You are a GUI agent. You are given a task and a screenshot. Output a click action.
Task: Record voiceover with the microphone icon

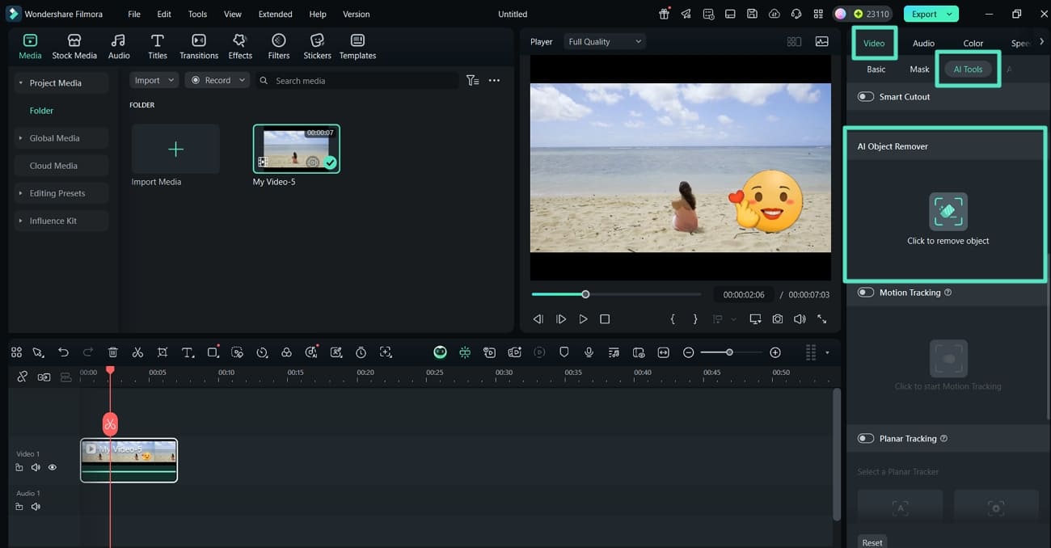coord(589,352)
